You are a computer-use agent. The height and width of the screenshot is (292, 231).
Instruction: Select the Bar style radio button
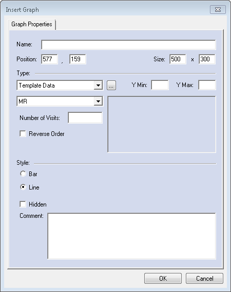(23, 174)
